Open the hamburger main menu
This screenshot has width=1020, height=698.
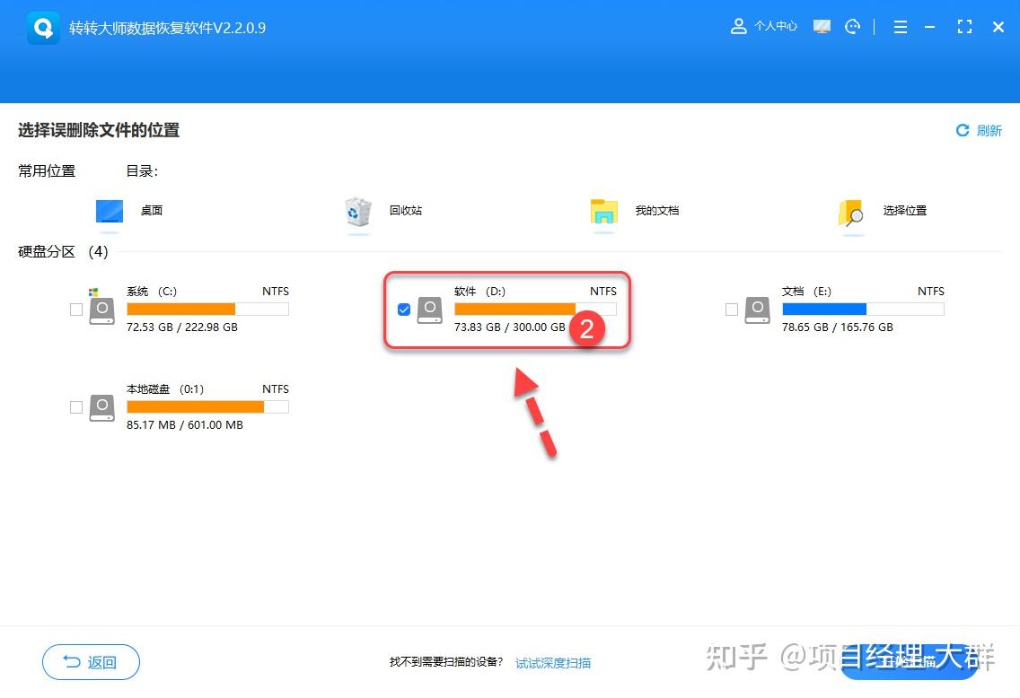tap(900, 27)
